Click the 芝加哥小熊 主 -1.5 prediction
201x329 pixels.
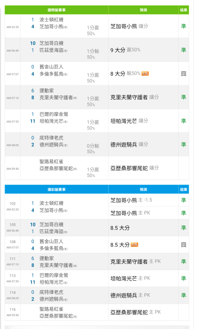(x=131, y=200)
